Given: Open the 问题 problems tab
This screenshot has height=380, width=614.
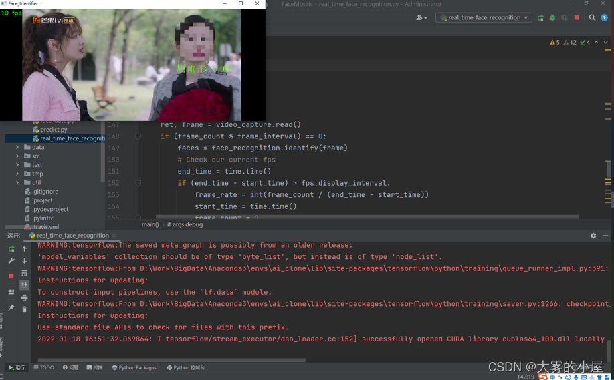Looking at the screenshot, I should tap(71, 367).
